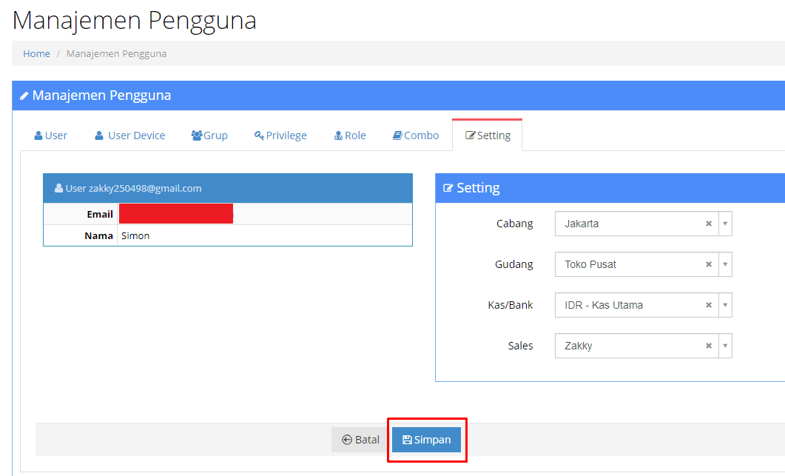This screenshot has height=476, width=785.
Task: Click the edit icon in Setting panel header
Action: point(448,188)
